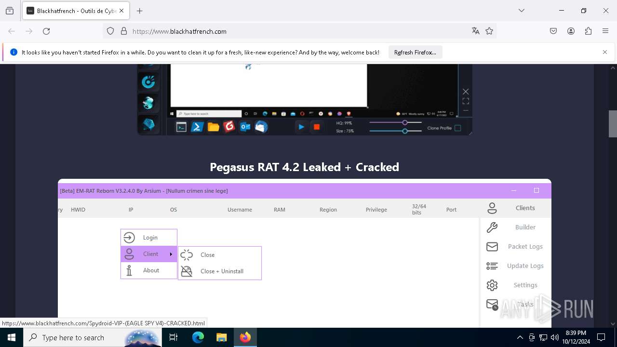
Task: Click the notification bar info icon
Action: tap(13, 52)
